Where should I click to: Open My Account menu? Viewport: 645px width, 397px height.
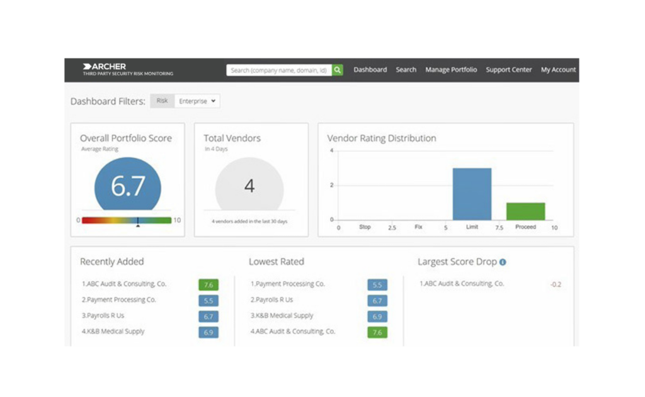[x=558, y=70]
